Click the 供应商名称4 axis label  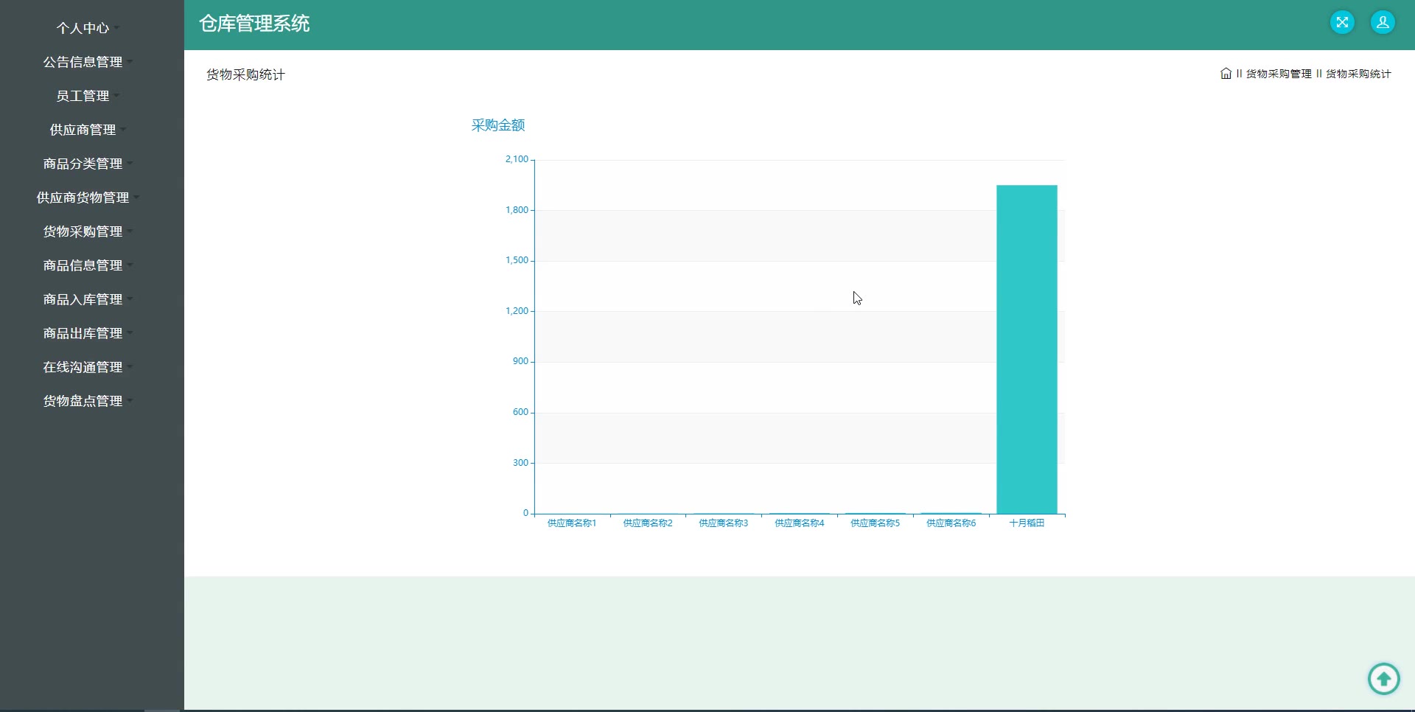[800, 523]
